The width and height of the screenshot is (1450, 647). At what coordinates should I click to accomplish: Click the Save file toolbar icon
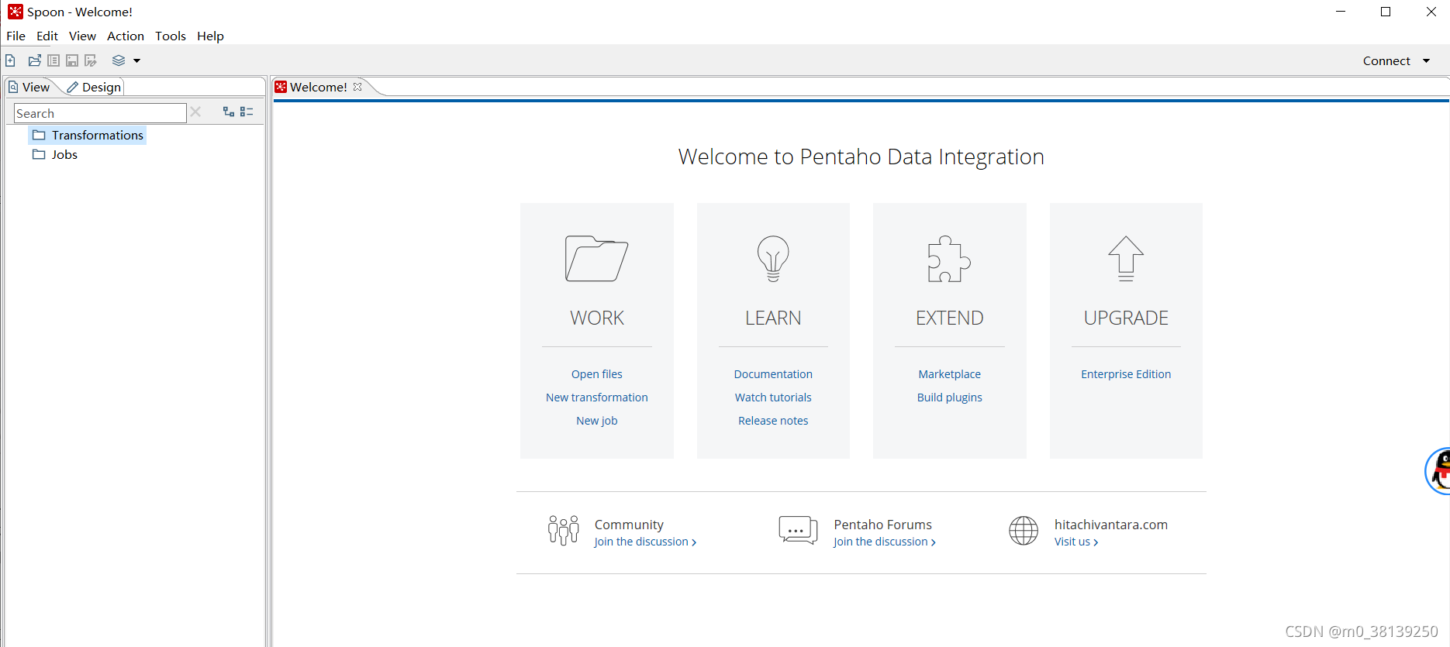72,60
